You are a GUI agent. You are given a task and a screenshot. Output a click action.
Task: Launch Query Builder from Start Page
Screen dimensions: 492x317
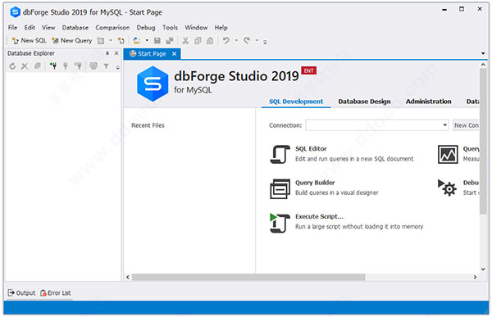click(x=315, y=183)
